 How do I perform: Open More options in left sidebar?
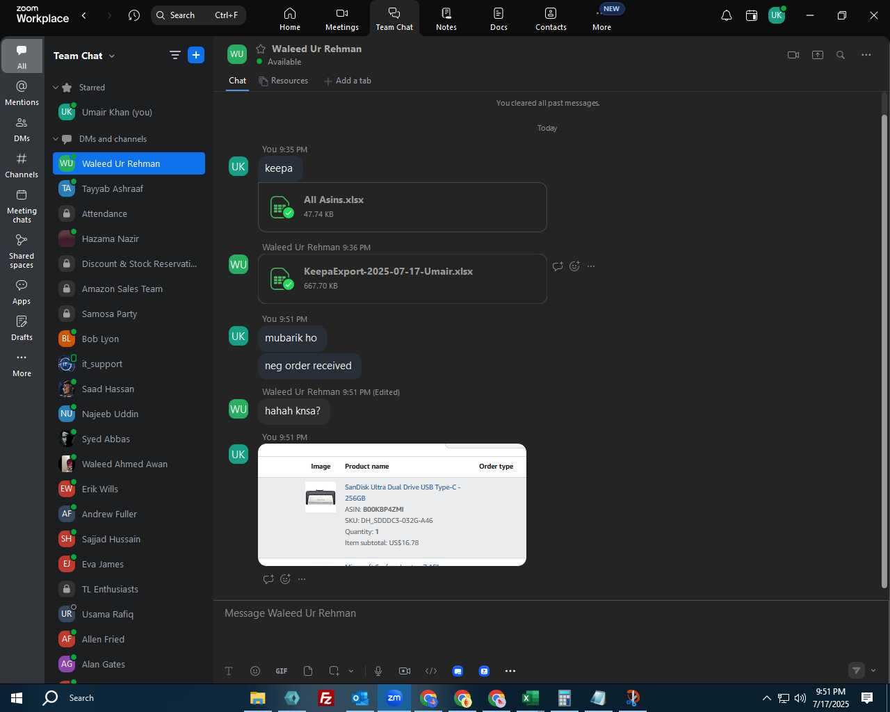[22, 364]
